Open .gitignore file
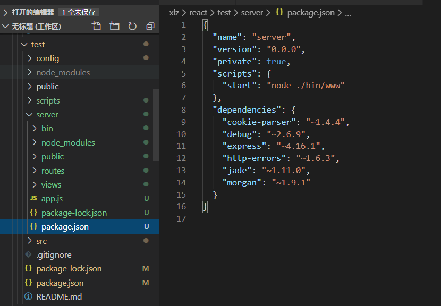 click(54, 255)
